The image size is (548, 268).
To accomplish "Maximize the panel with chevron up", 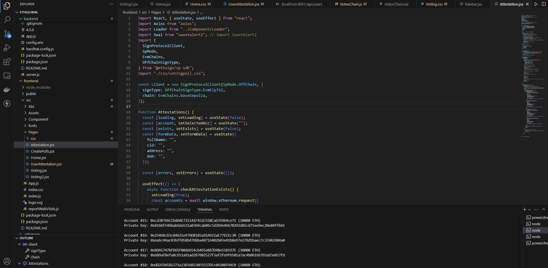I will tap(544, 209).
